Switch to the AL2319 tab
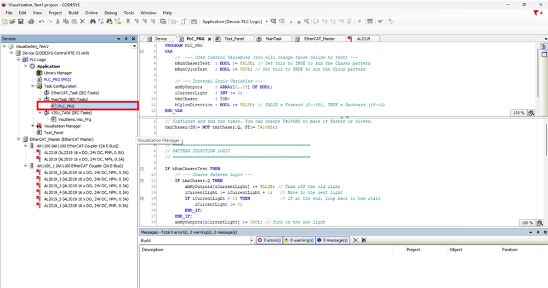The height and width of the screenshot is (288, 548). point(363,39)
